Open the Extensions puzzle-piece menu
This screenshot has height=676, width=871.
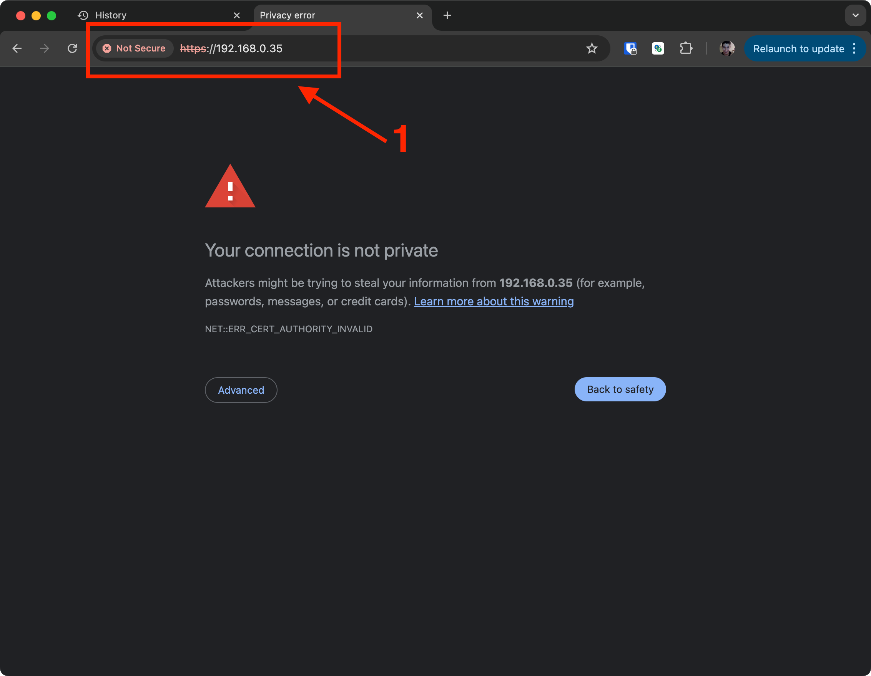686,49
